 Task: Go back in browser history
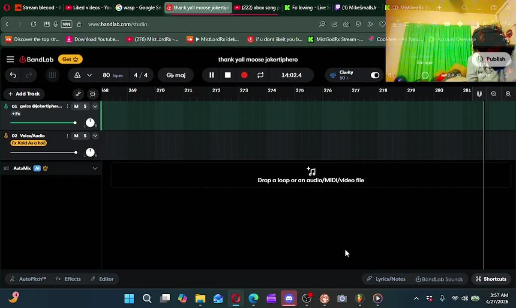click(x=7, y=24)
